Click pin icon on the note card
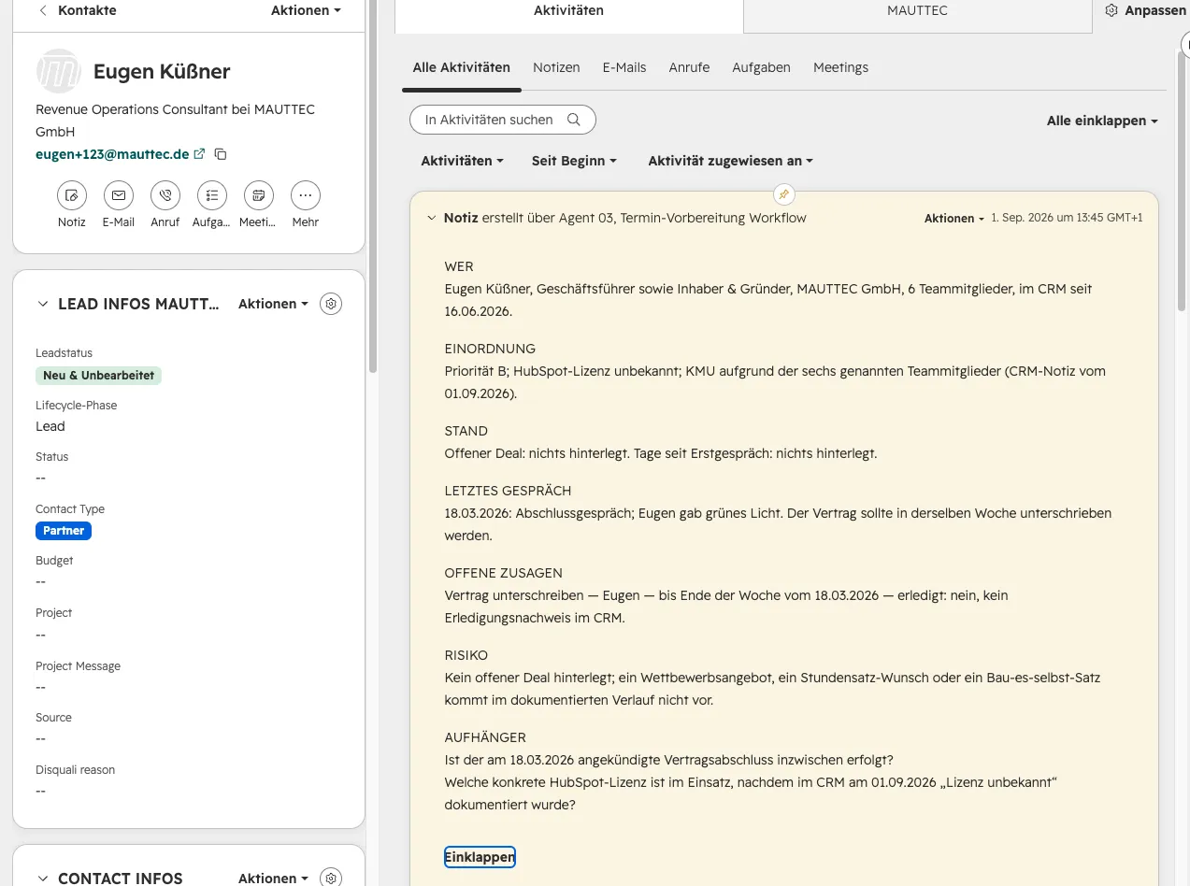This screenshot has height=886, width=1190. click(x=784, y=194)
